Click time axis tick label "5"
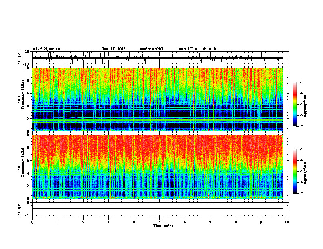Screen dimensions: 323x249 159,222
